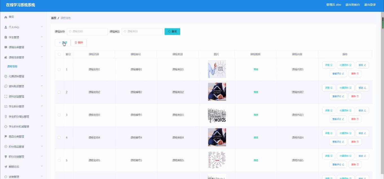This screenshot has height=179, width=384.
Task: Focus the 课程类别 search input
Action: (142, 31)
